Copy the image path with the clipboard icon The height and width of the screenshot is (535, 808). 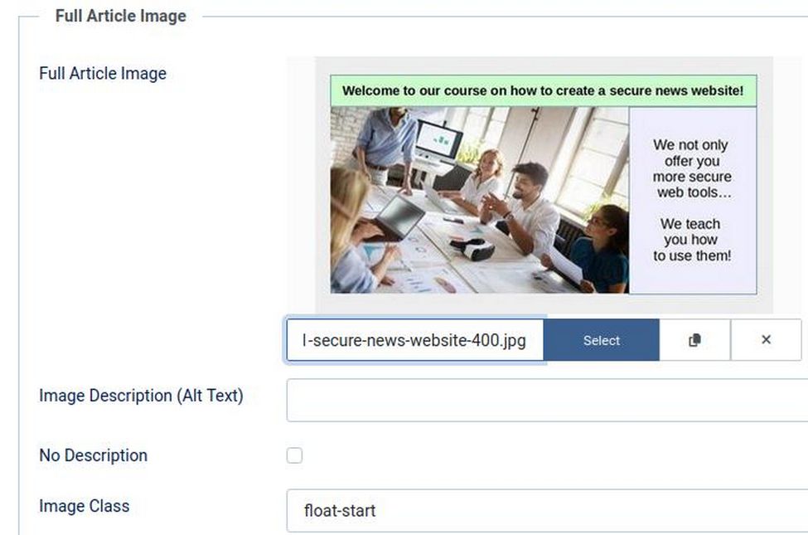pos(694,340)
